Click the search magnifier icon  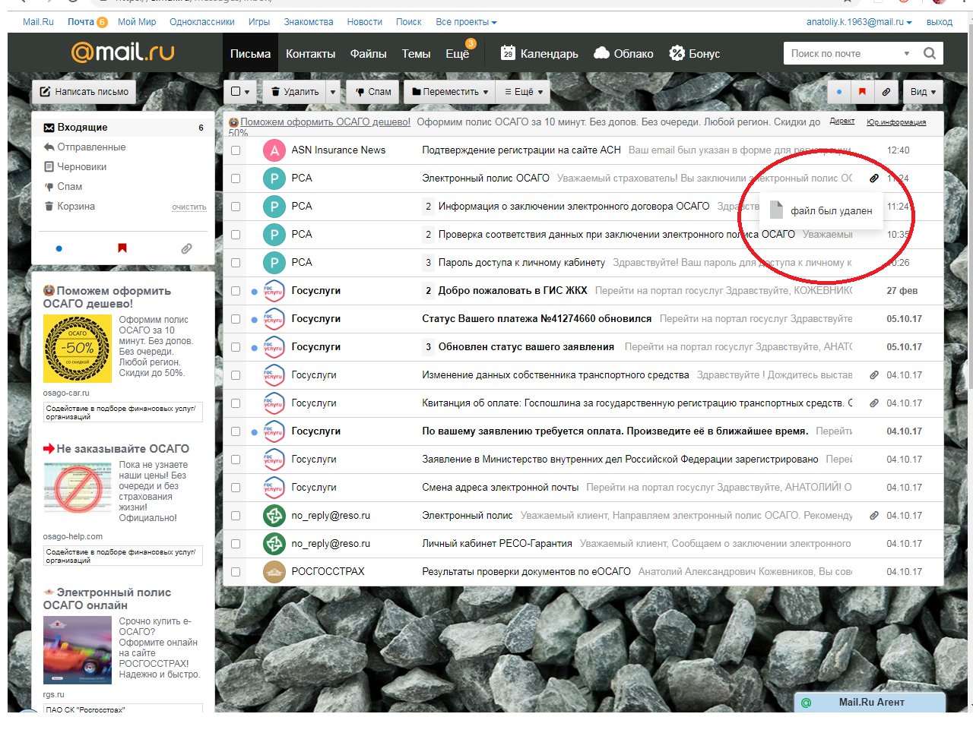pyautogui.click(x=929, y=53)
